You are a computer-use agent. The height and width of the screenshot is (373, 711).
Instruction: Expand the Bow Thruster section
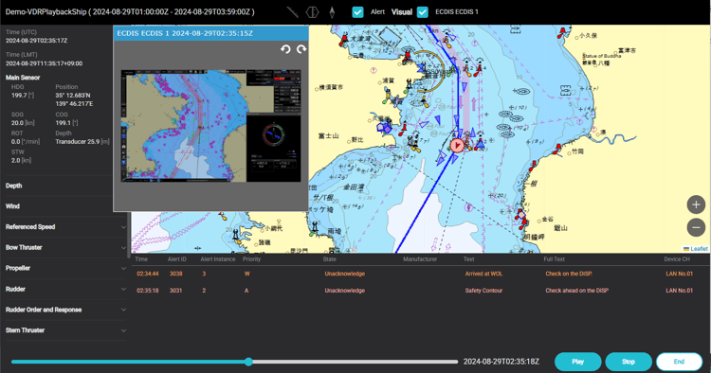pos(65,248)
